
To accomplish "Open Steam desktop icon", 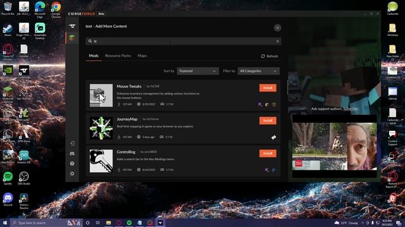I will tap(8, 30).
